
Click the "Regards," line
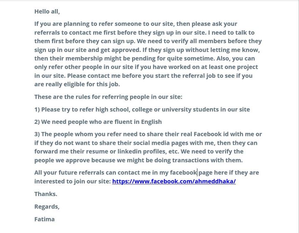(x=47, y=206)
